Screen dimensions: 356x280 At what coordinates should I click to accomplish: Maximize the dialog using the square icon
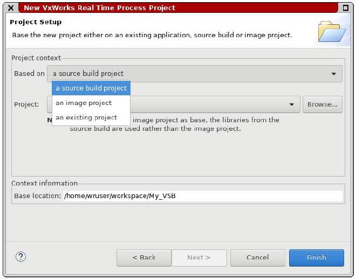(x=346, y=8)
